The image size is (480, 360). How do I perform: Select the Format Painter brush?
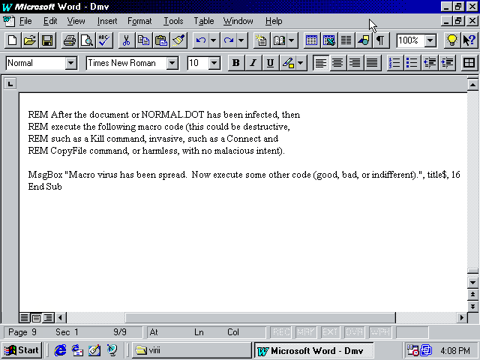pyautogui.click(x=178, y=40)
